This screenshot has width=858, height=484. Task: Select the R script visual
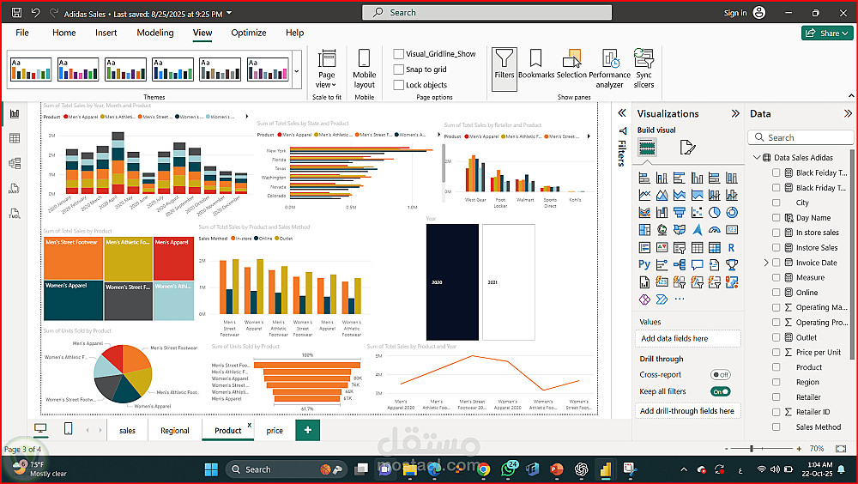(x=732, y=247)
